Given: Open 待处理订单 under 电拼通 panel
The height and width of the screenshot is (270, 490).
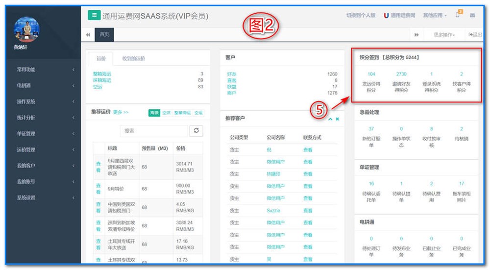Looking at the screenshot, I should (x=371, y=246).
